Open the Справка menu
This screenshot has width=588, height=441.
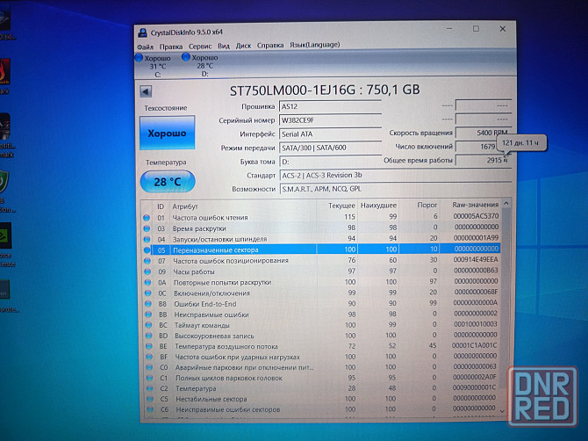click(x=270, y=45)
